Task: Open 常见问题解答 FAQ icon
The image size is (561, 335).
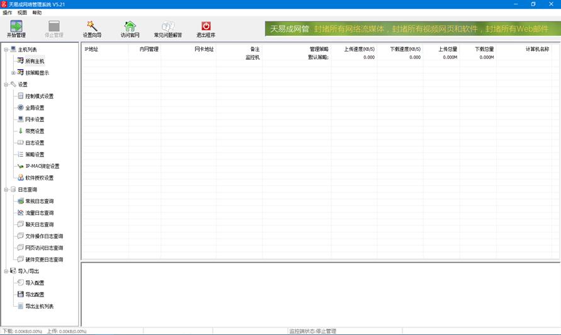Action: 168,26
